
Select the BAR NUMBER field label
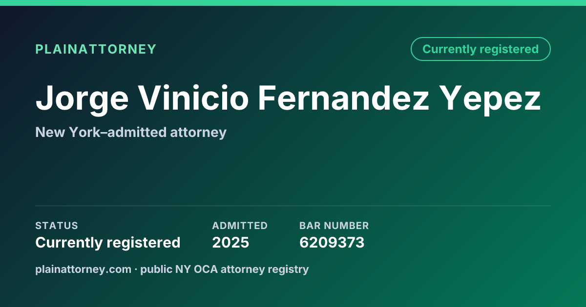(x=334, y=226)
